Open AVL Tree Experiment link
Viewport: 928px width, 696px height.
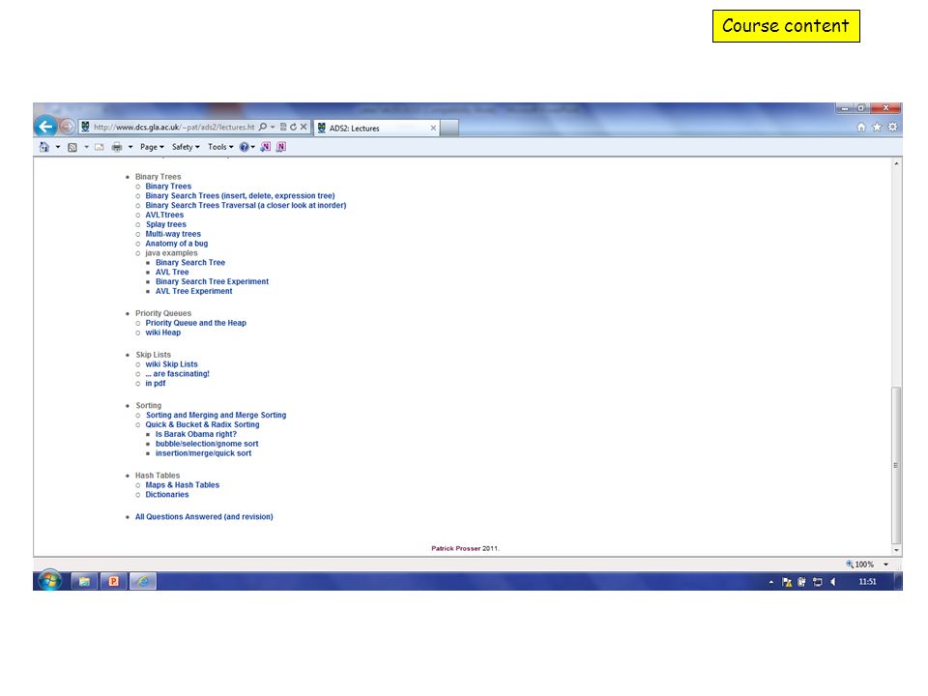[x=193, y=291]
